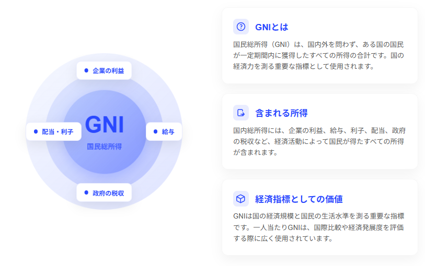
Task: Click the GNIとは card heading
Action: pyautogui.click(x=272, y=27)
